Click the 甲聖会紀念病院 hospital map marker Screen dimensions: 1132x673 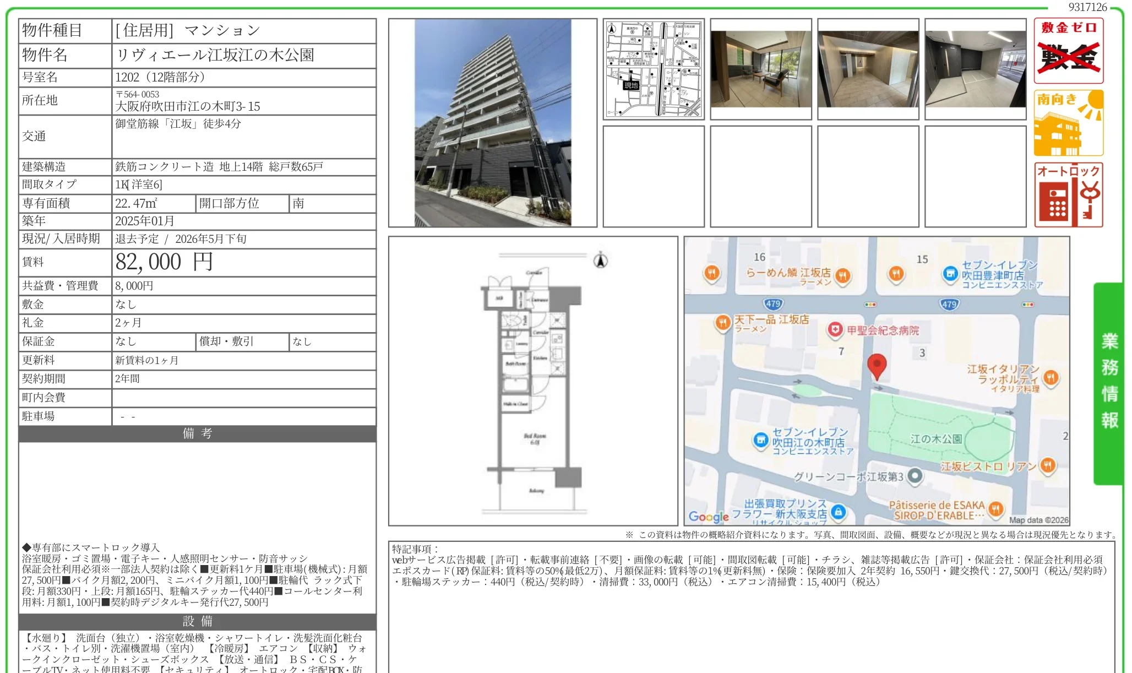(835, 330)
